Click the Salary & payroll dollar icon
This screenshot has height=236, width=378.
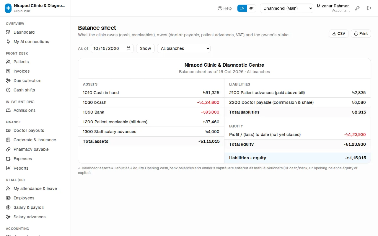coord(8,207)
